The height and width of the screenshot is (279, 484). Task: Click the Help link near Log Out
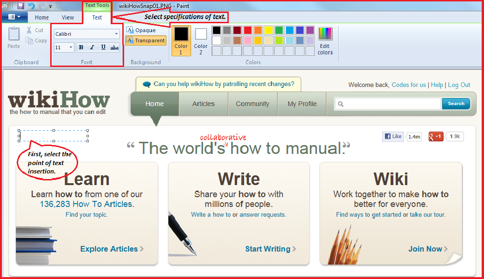[x=437, y=85]
